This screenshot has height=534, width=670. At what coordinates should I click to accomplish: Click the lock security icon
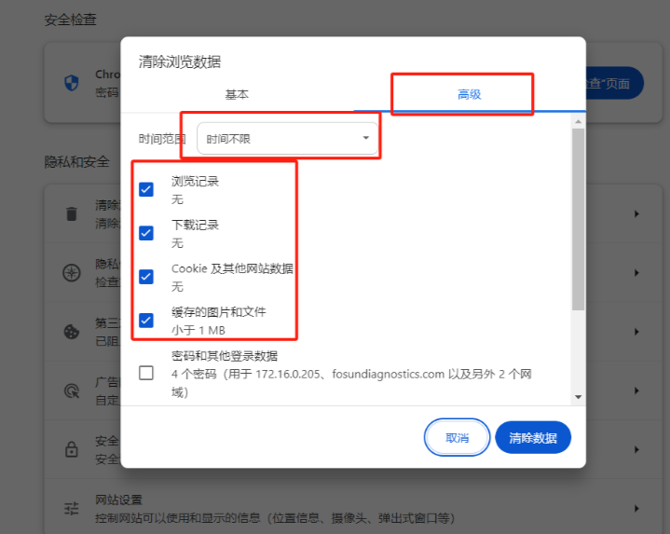pyautogui.click(x=72, y=449)
